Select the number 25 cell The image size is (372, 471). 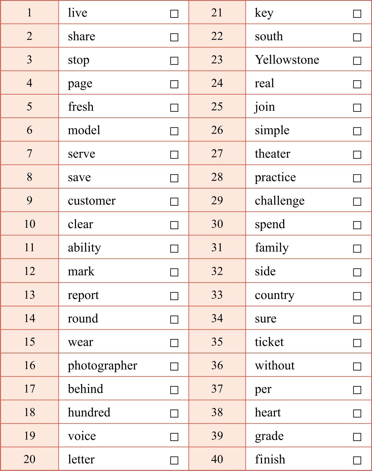click(217, 106)
